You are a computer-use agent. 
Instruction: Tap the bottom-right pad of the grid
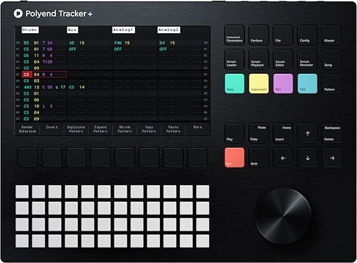click(x=203, y=241)
